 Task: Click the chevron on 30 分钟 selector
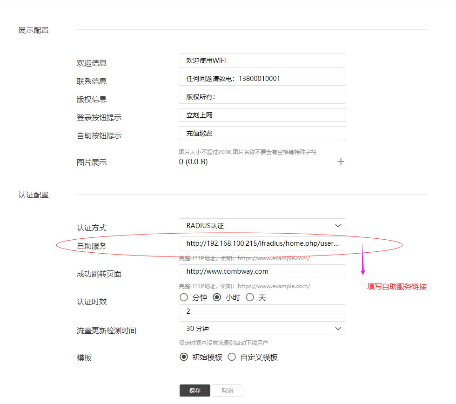[338, 328]
